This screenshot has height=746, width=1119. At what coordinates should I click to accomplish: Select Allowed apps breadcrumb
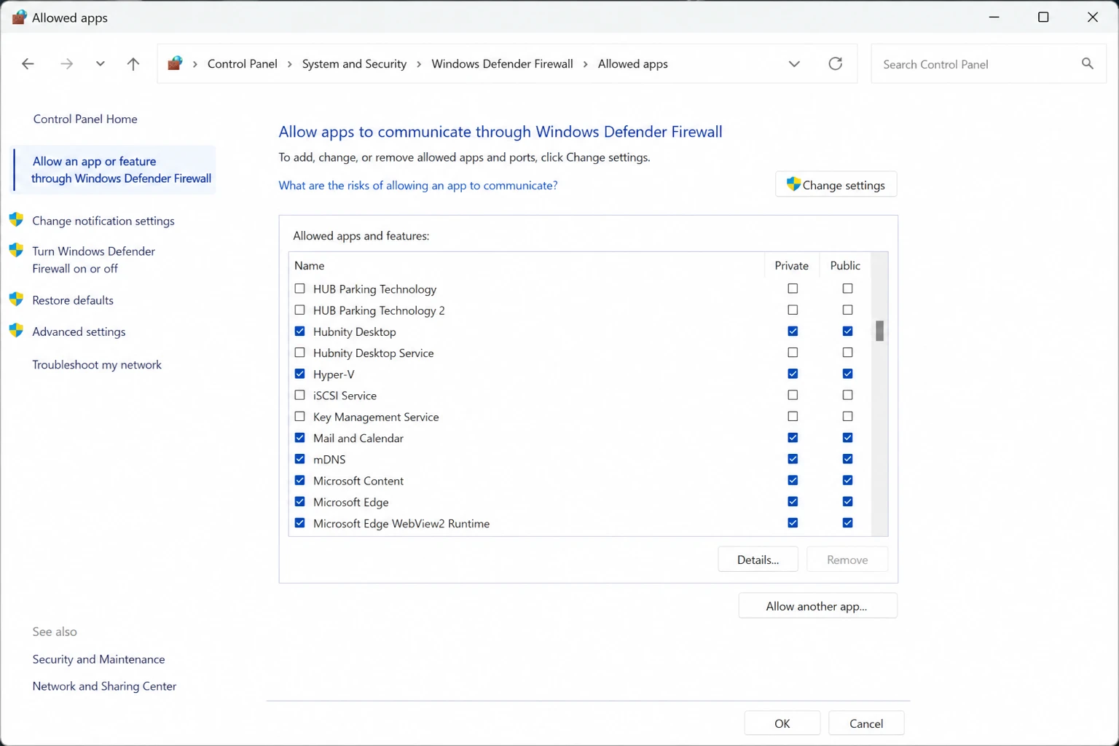(x=633, y=63)
